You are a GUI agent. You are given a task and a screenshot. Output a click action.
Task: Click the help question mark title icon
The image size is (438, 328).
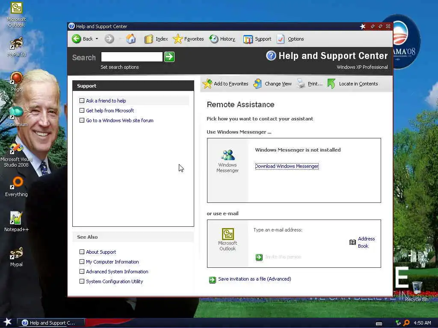pyautogui.click(x=71, y=26)
